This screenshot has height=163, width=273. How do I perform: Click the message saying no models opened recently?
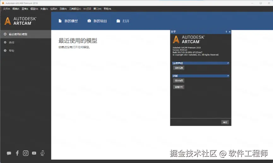(x=74, y=47)
